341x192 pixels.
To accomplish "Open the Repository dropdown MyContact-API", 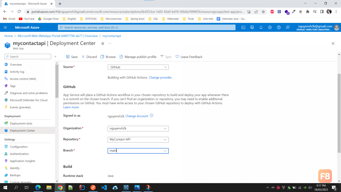I will tap(138, 140).
